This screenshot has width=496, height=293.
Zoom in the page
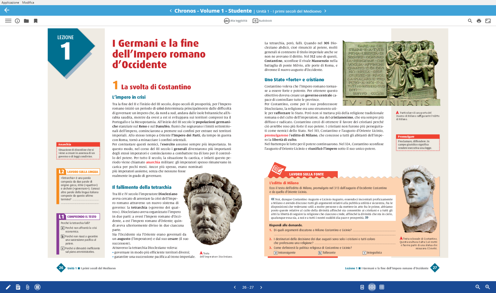(488, 287)
